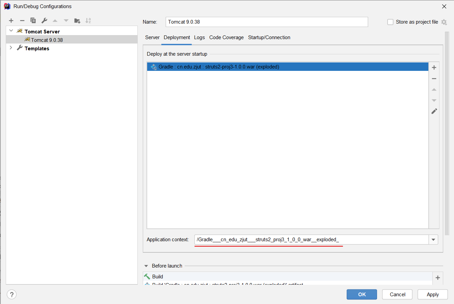This screenshot has width=454, height=304.
Task: Edit deployment artifact with pencil icon
Action: [x=434, y=111]
